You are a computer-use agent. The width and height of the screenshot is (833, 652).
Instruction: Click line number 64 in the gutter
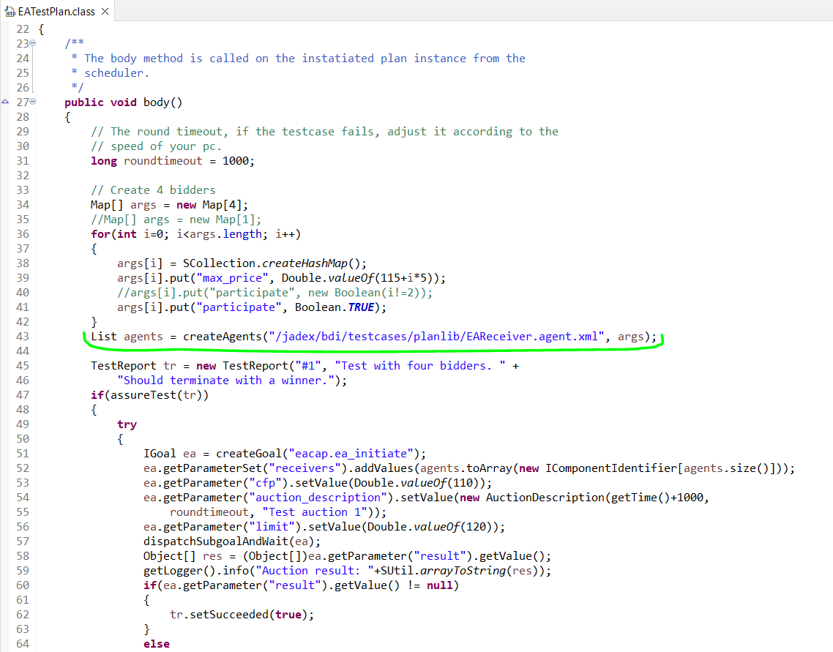(x=23, y=643)
